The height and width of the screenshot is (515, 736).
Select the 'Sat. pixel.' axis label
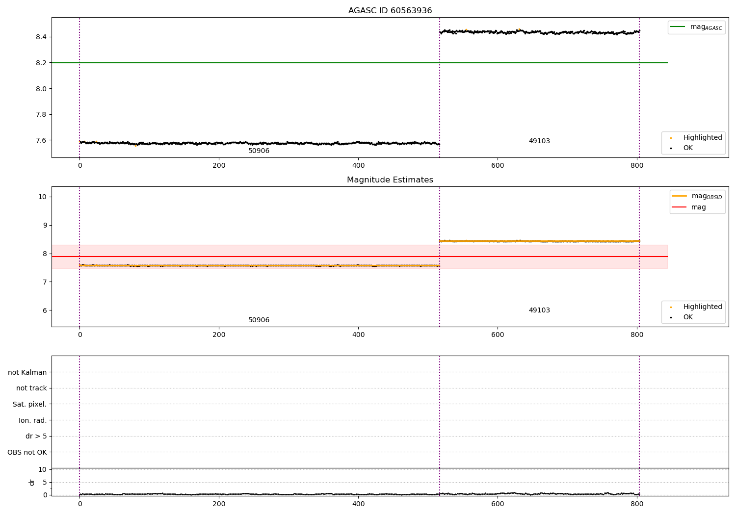tap(30, 404)
